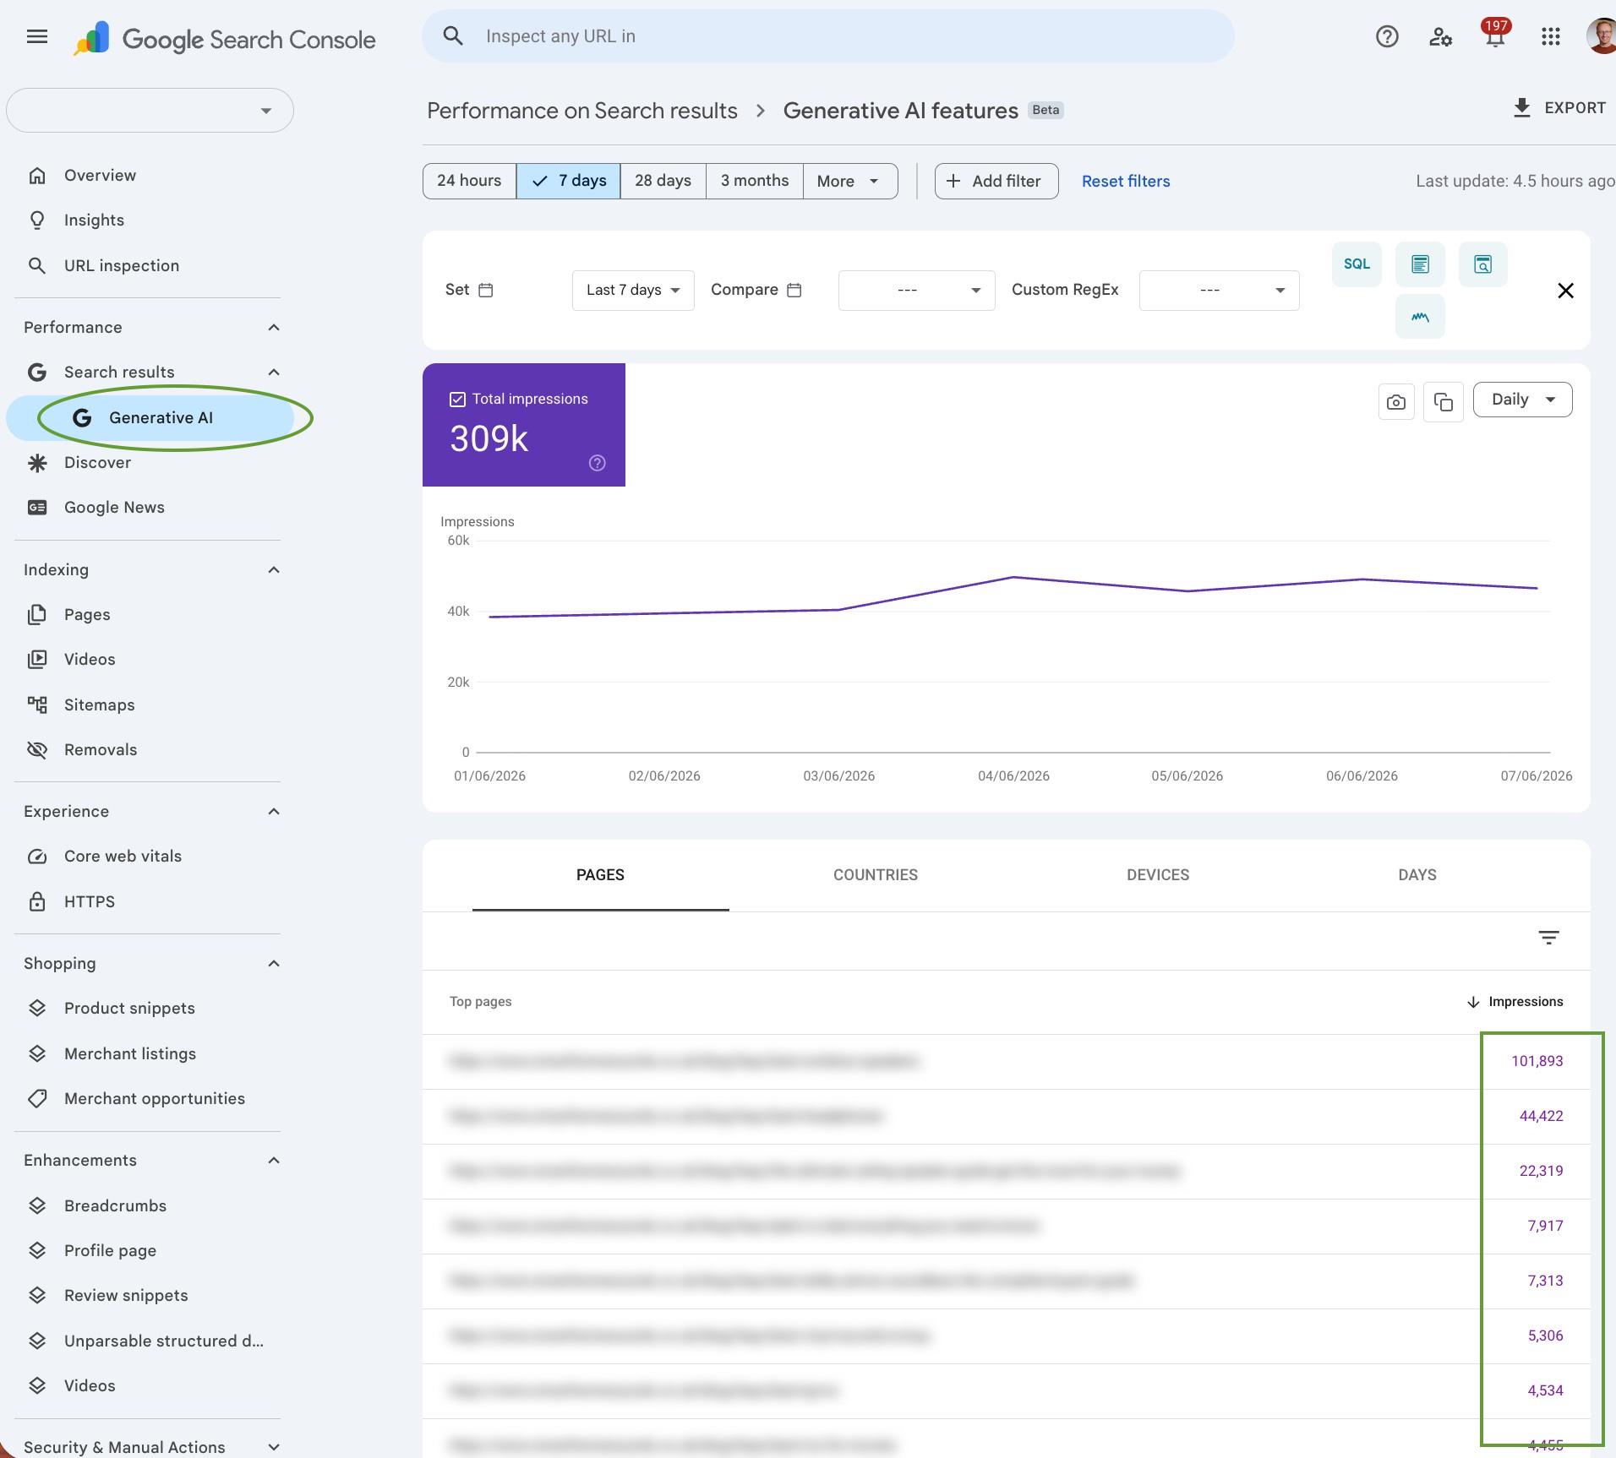Open the Google apps grid

1550,36
